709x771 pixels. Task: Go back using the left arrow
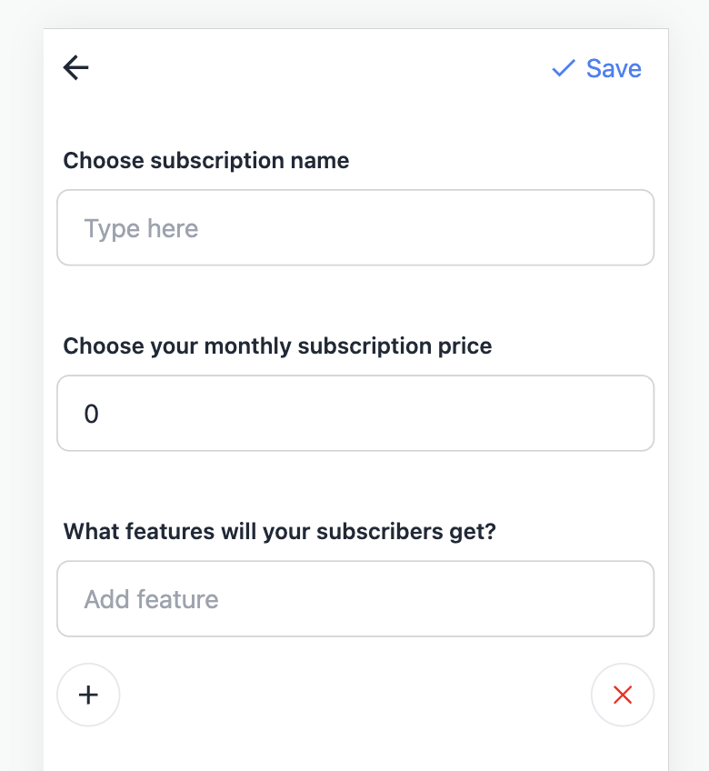75,67
